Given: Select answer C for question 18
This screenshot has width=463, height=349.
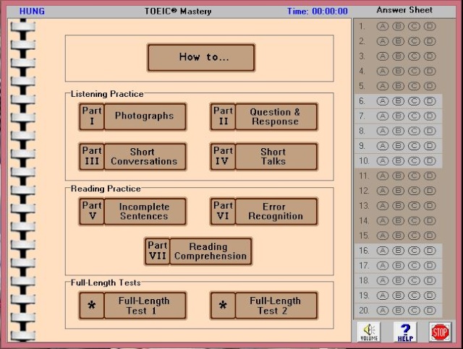Looking at the screenshot, I should pyautogui.click(x=414, y=280).
